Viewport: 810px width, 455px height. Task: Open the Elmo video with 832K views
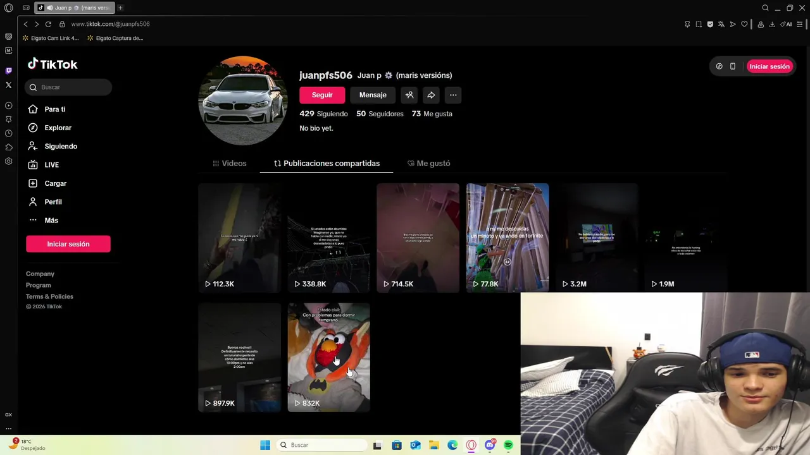click(x=328, y=357)
